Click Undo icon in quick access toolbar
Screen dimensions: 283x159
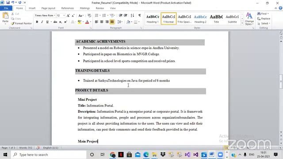pos(13,3)
